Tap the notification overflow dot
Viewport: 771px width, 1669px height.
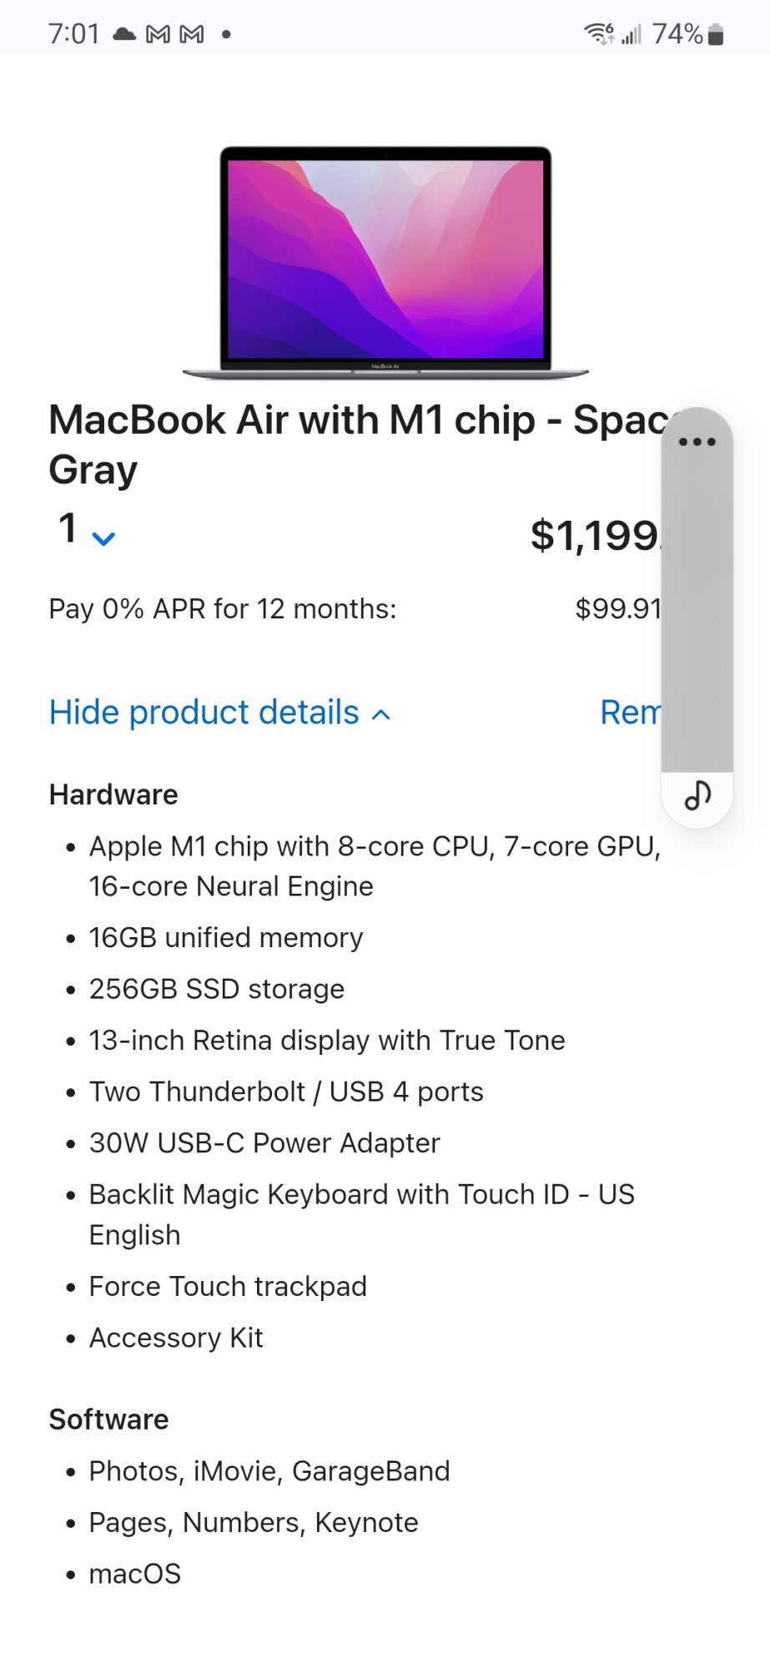pos(226,34)
